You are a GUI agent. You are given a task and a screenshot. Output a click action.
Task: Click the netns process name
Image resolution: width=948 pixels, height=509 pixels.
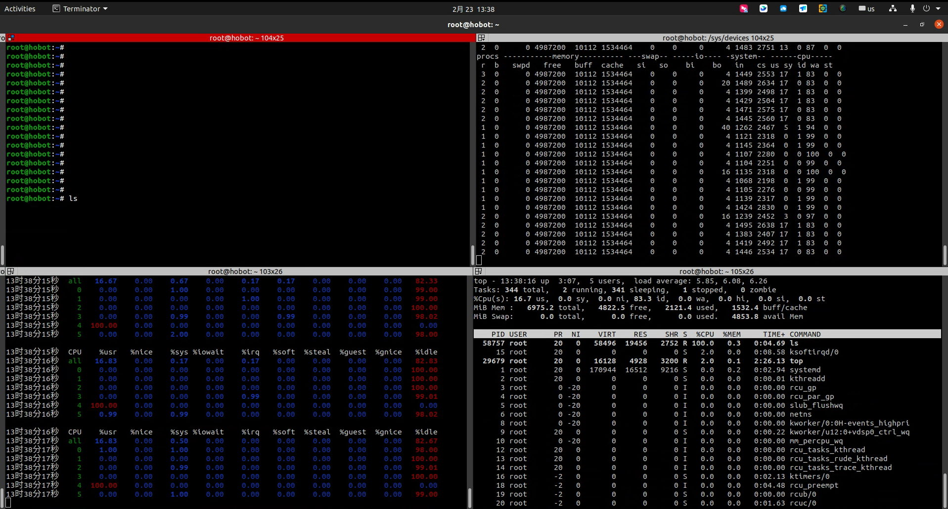[x=801, y=414]
